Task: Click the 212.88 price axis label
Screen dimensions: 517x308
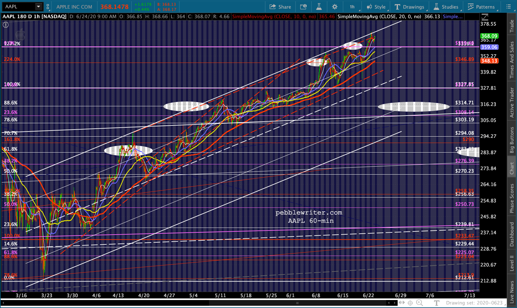Action: [488, 281]
